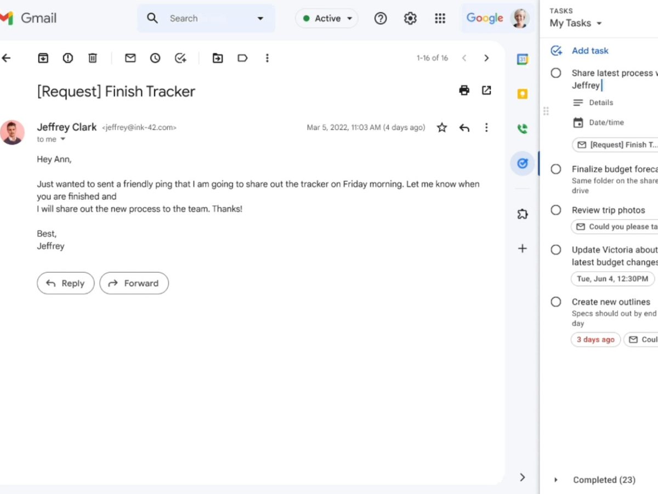Report this email as spam

point(68,58)
